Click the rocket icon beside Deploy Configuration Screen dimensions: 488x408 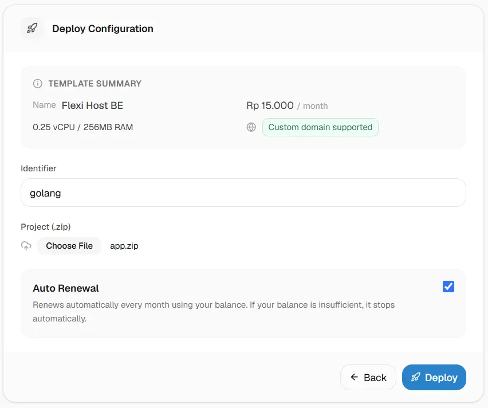[x=32, y=28]
